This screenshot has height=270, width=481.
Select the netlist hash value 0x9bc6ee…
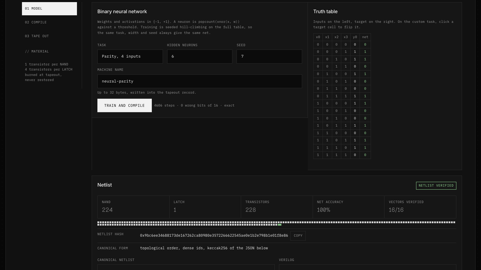(x=214, y=236)
